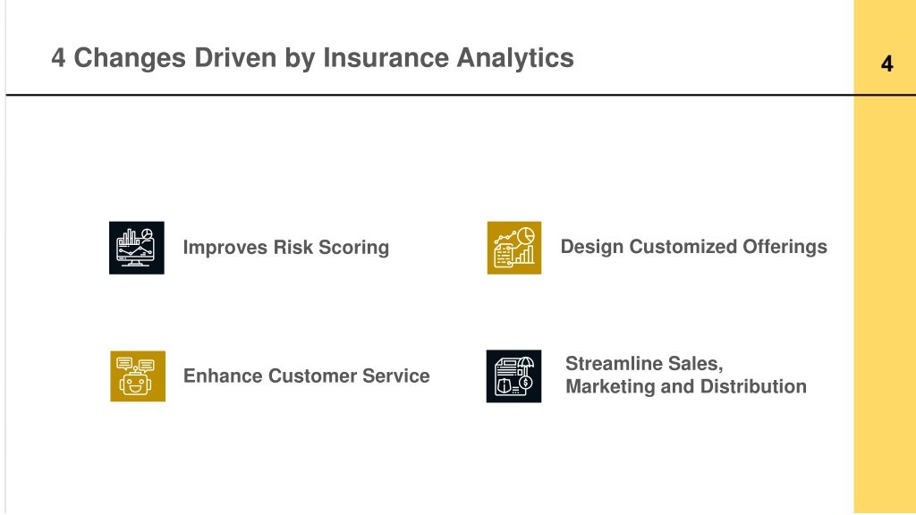Select the Design Customized Offerings graph icon
The height and width of the screenshot is (515, 916).
point(514,248)
